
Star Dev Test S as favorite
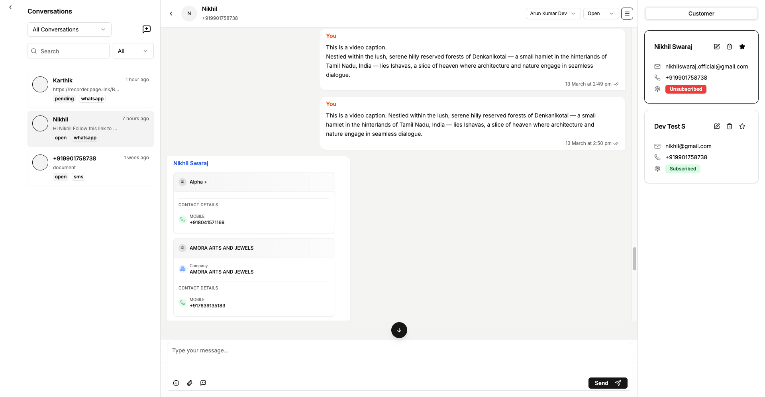[x=742, y=126]
